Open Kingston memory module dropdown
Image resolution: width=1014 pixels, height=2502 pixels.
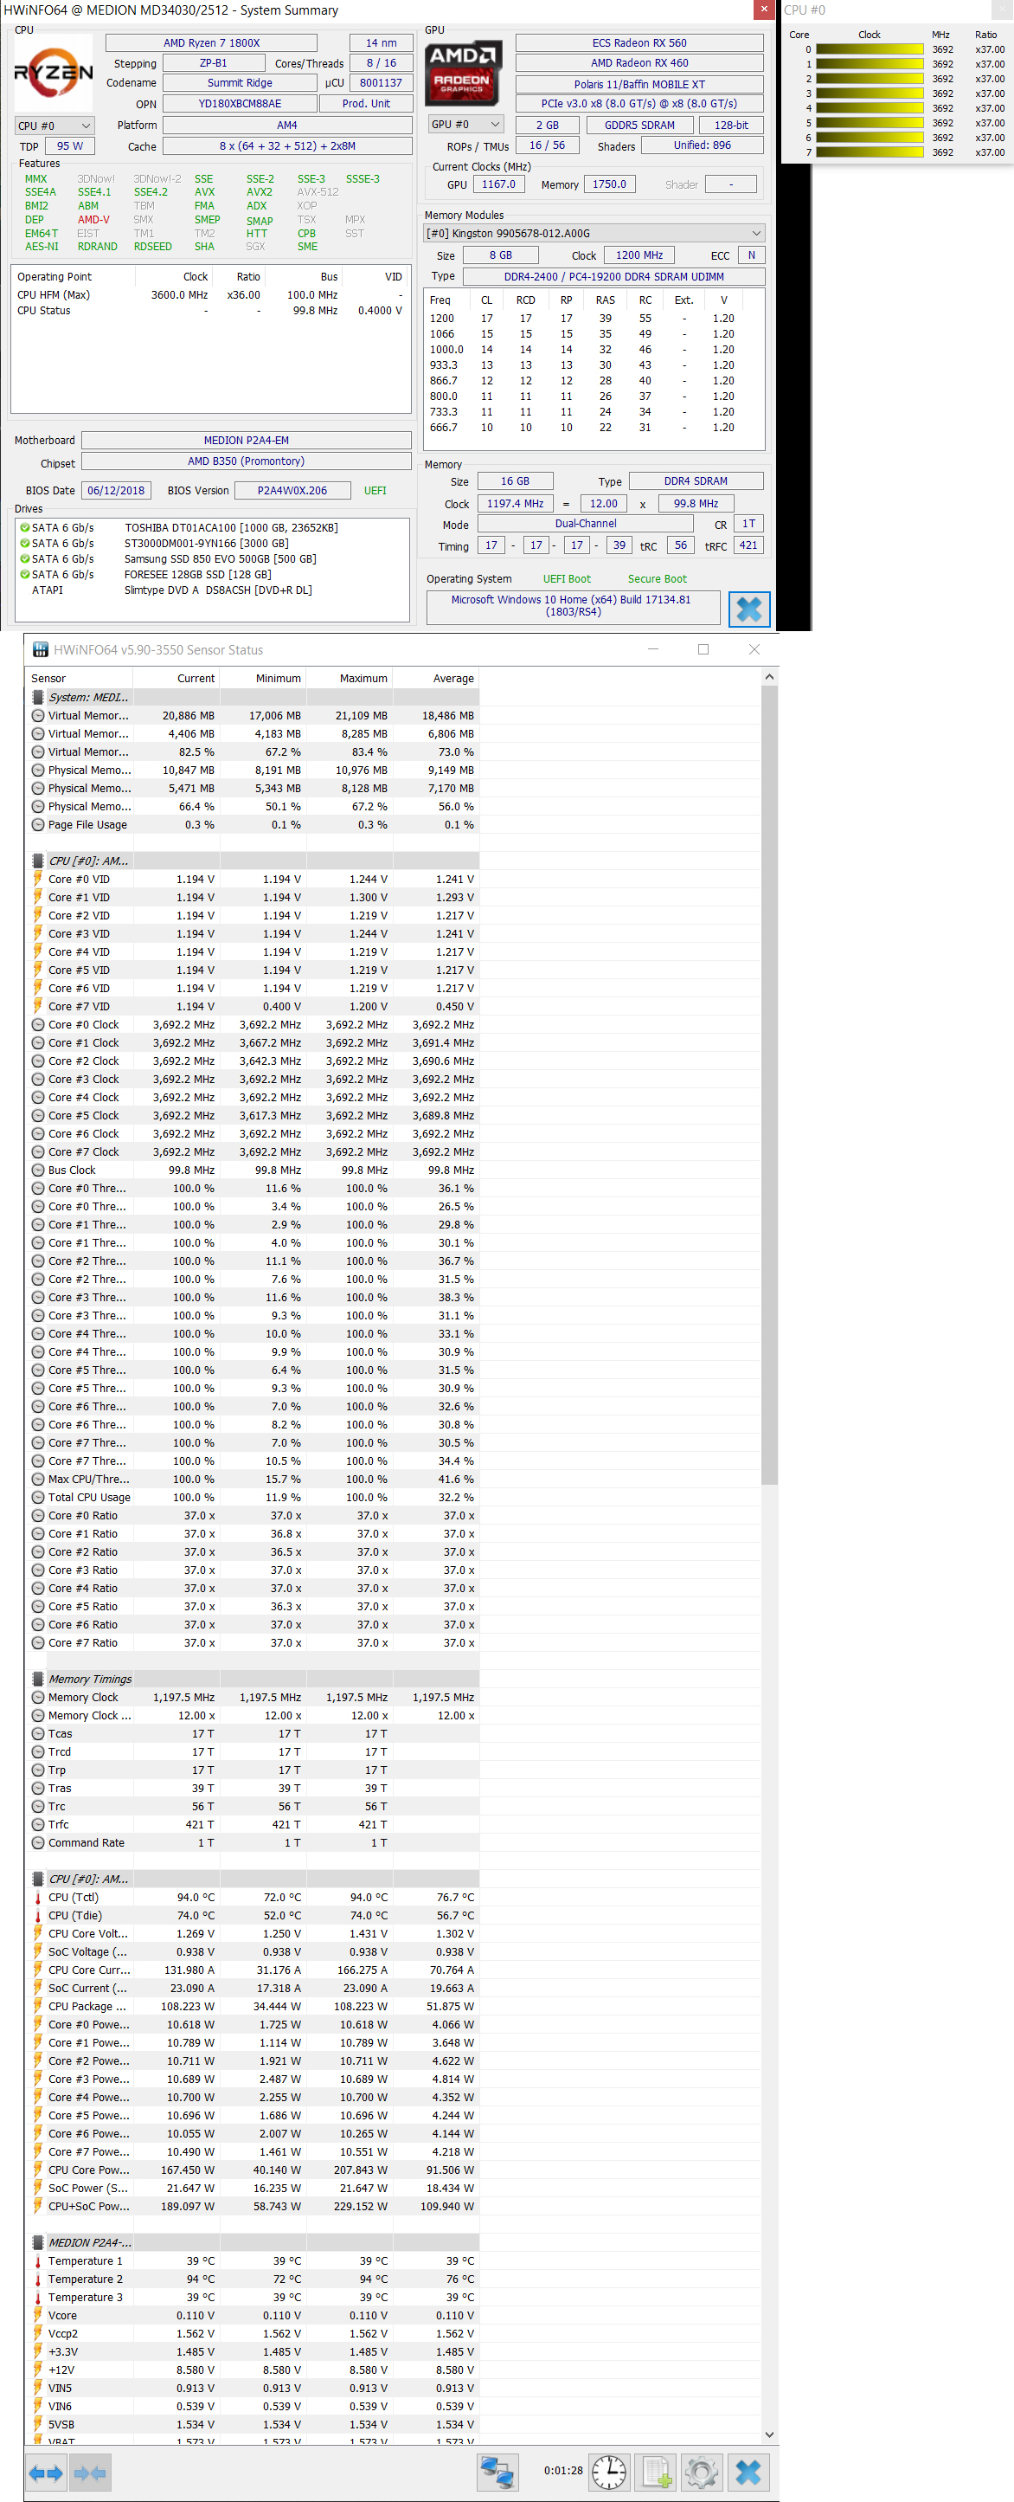click(594, 233)
